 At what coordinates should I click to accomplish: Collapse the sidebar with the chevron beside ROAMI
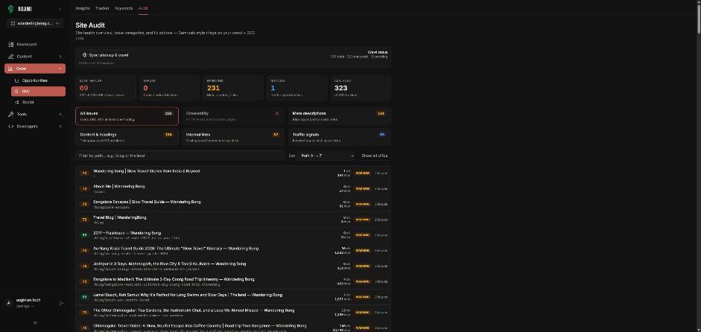(x=60, y=9)
